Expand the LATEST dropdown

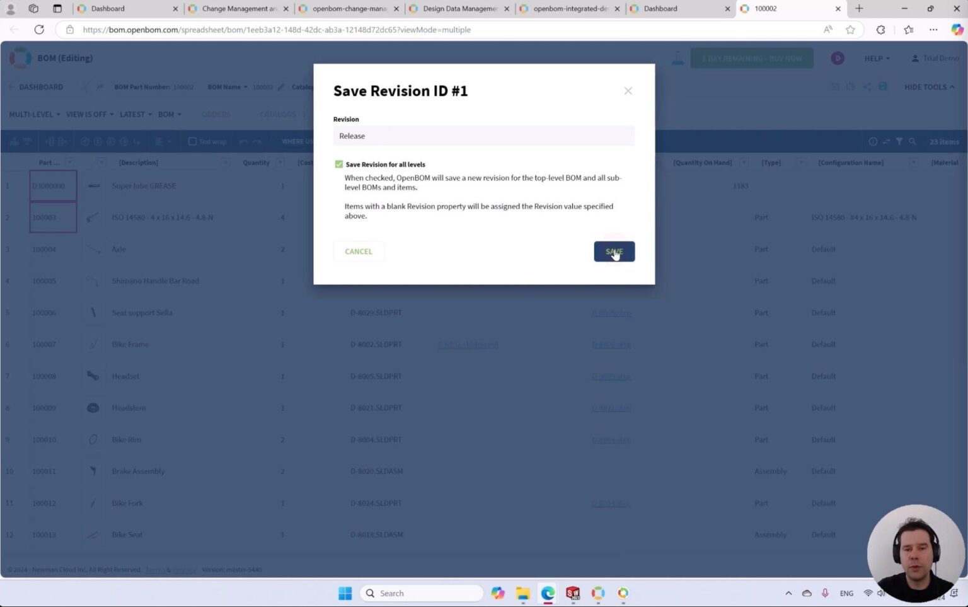134,114
